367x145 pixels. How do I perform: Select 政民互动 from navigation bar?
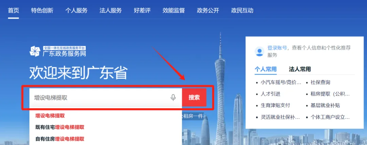pos(242,10)
